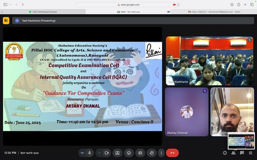
Task: Turn off the camera in call controls
Action: (x=107, y=153)
